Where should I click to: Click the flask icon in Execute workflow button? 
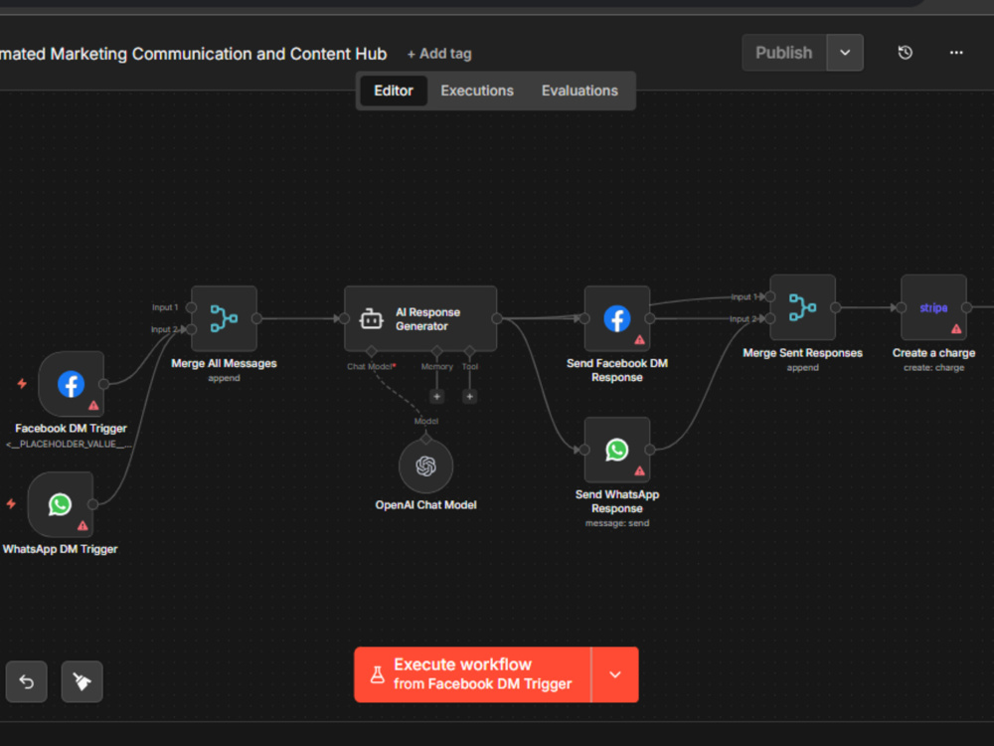pos(377,674)
